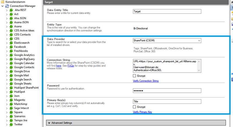Enable Encrypt checkbox under Primary Key(s)
Image resolution: width=233 pixels, height=127 pixels.
[134, 107]
